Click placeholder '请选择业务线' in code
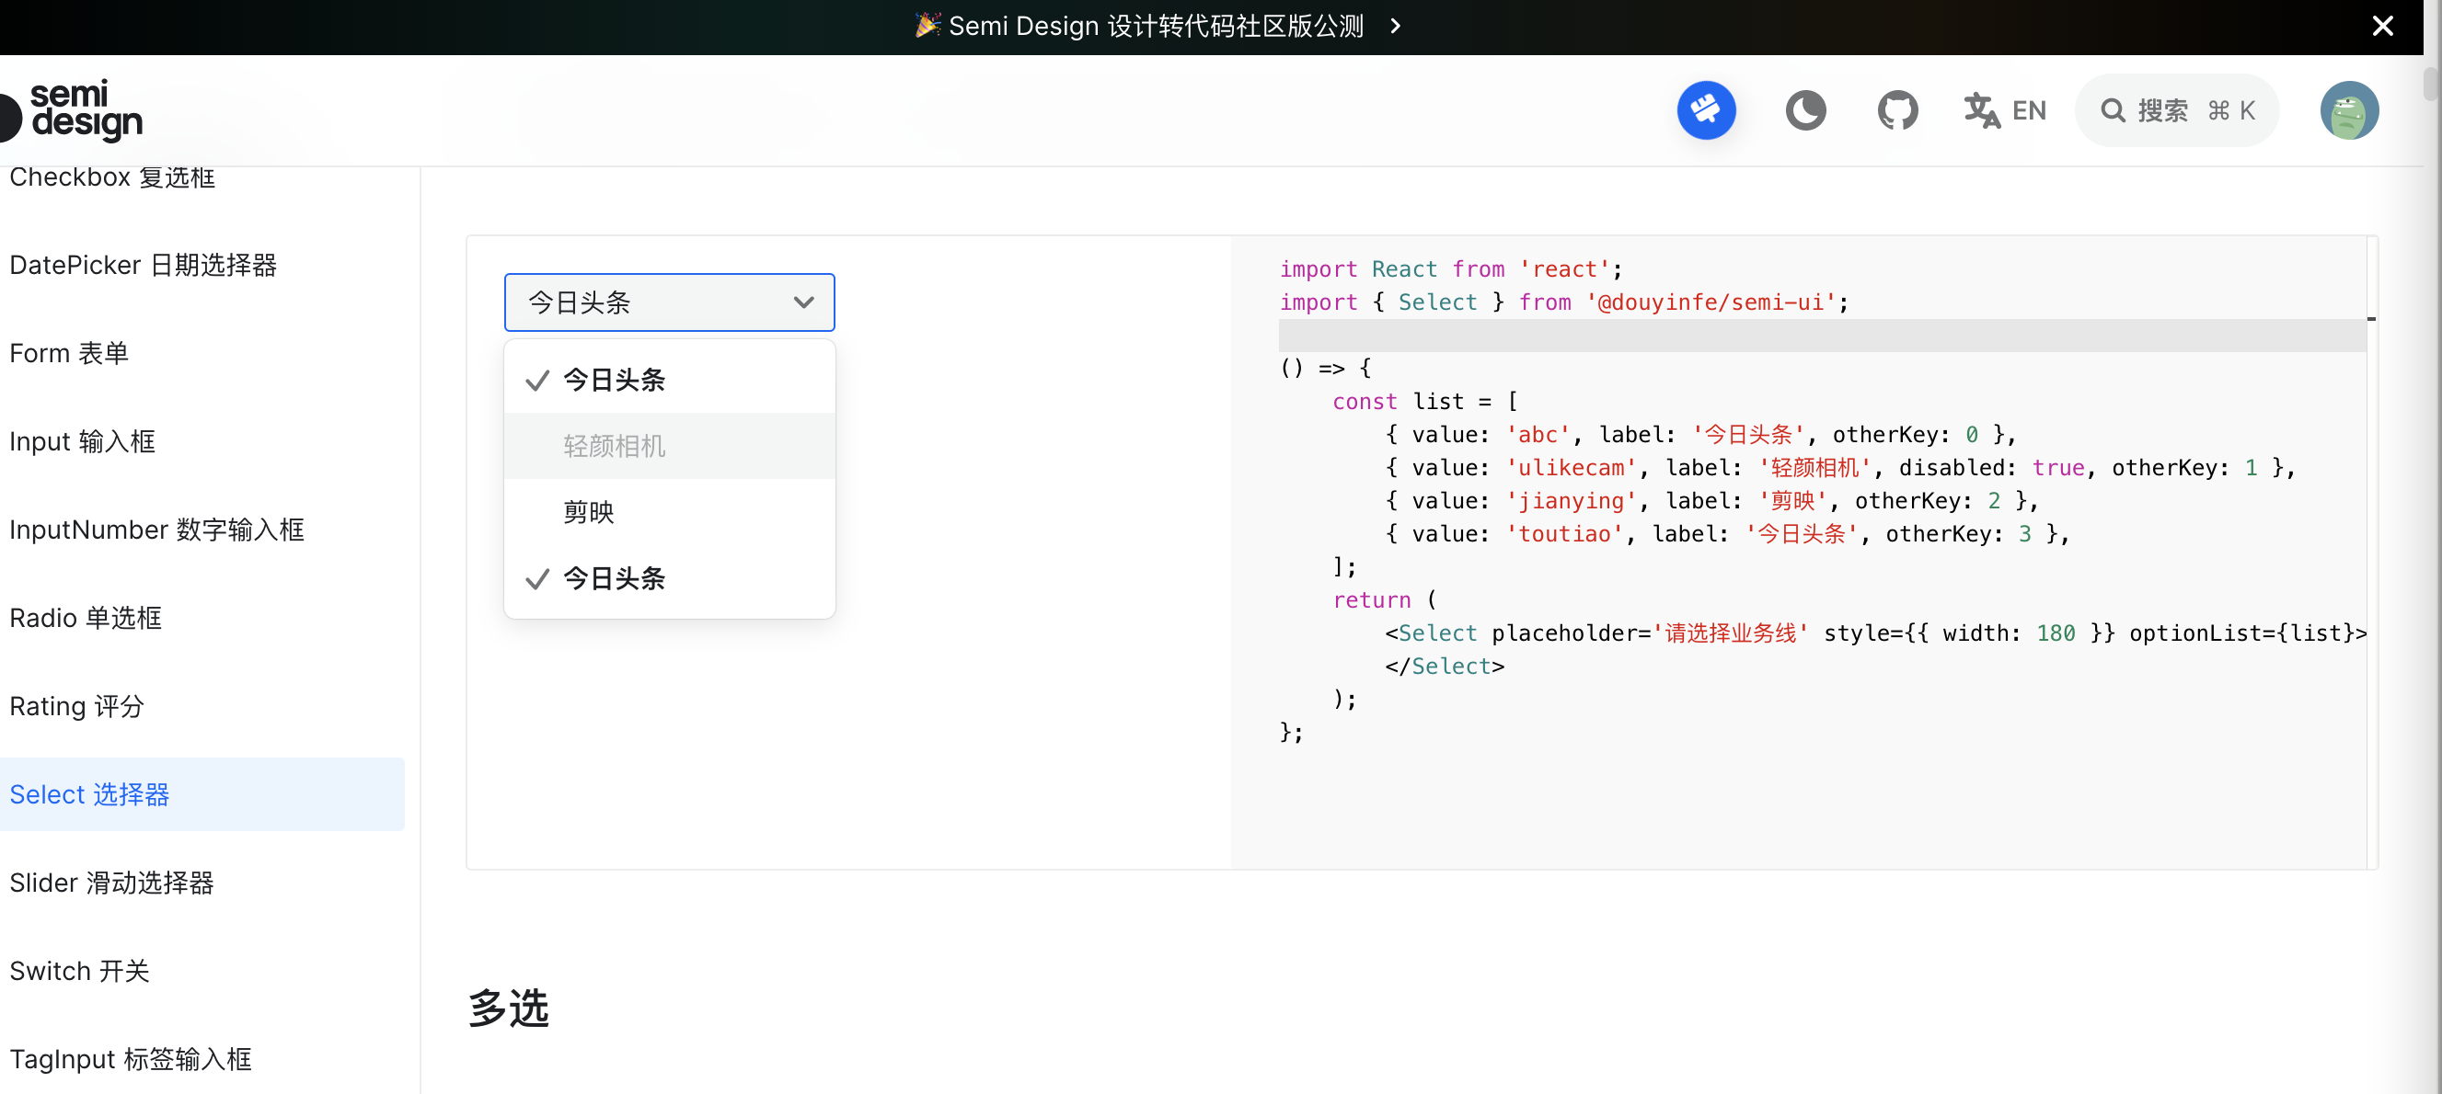The image size is (2442, 1094). coord(1730,633)
